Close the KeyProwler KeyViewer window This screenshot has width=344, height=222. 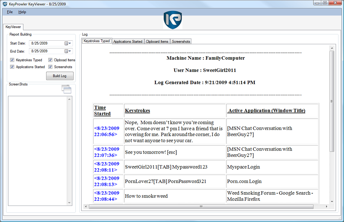(x=335, y=3)
